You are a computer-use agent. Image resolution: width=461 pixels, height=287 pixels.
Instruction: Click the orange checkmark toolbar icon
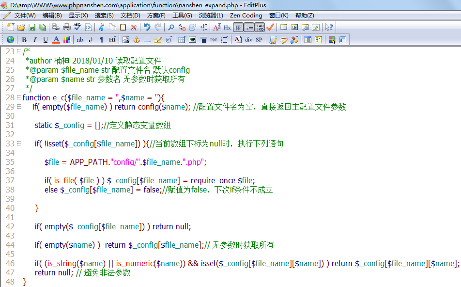(270, 27)
